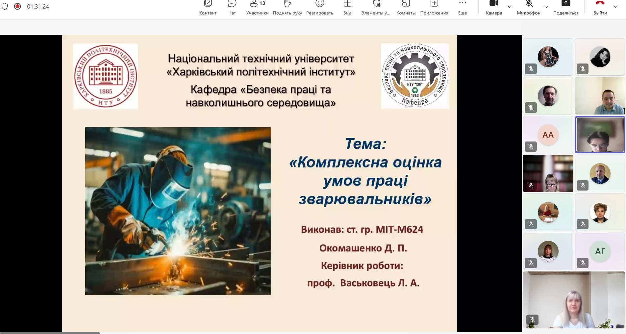Click the muted mic icon on bottom video tile
The image size is (626, 334).
(x=532, y=320)
